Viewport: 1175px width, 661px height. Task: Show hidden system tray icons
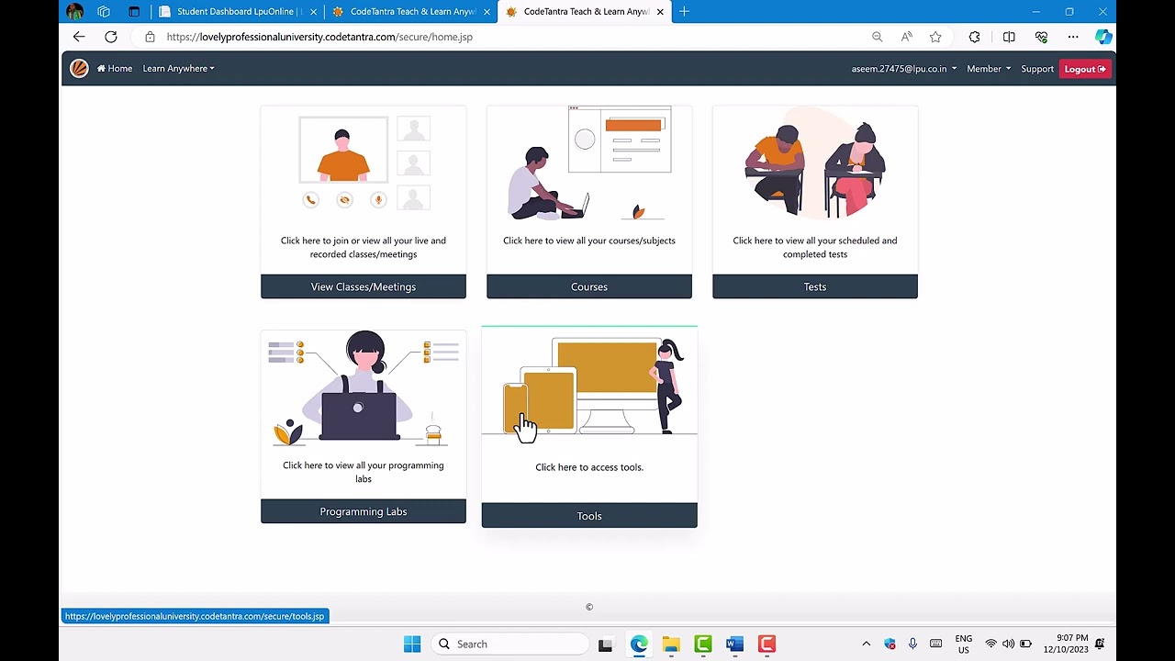click(866, 644)
